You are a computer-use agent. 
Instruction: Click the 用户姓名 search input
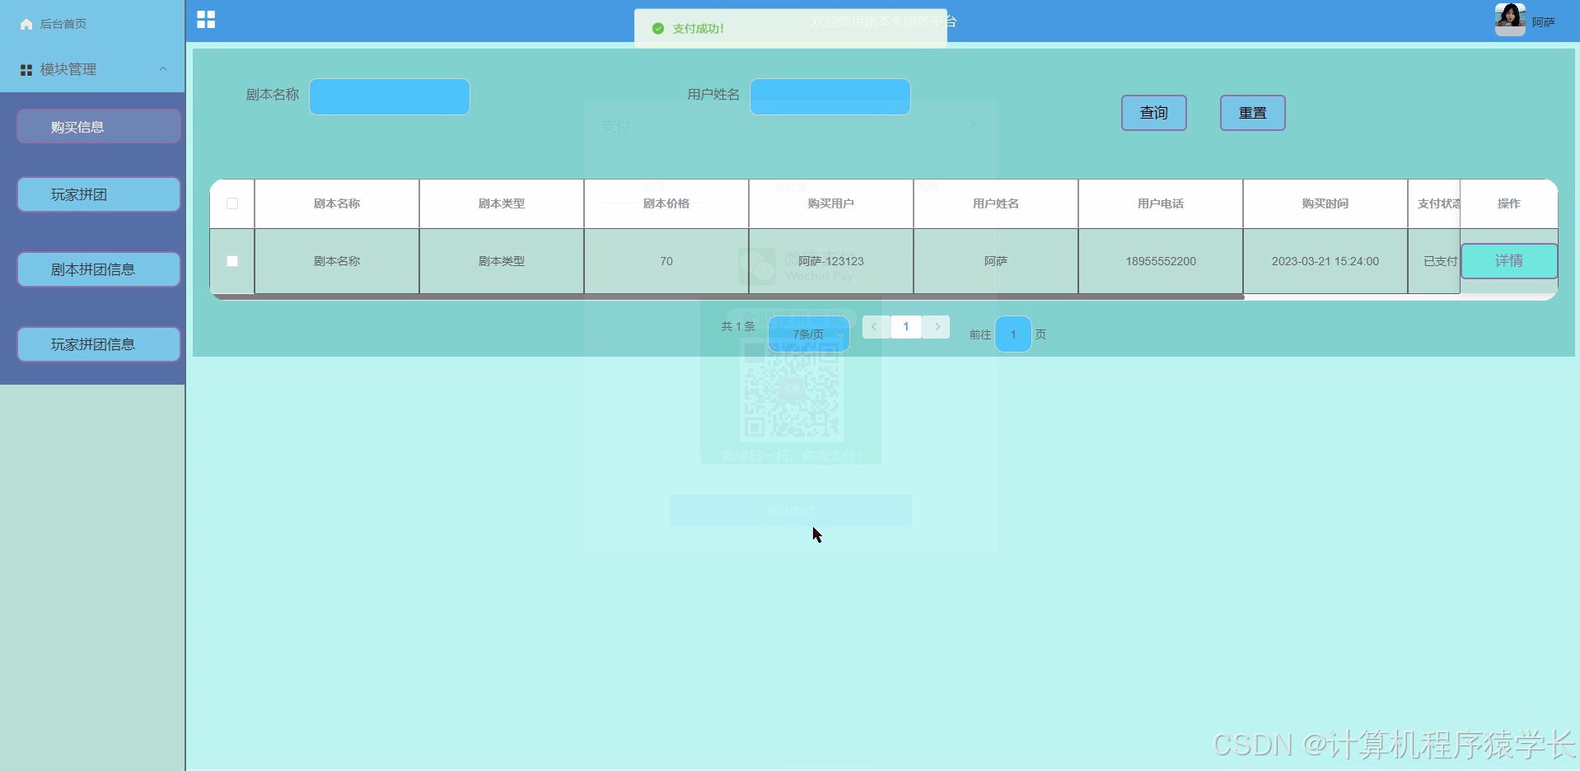[830, 96]
